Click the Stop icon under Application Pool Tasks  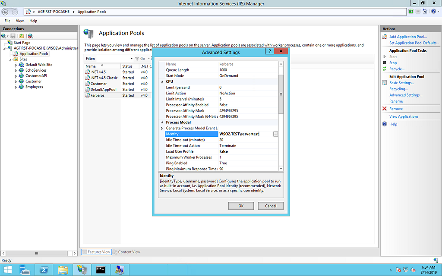tap(385, 63)
